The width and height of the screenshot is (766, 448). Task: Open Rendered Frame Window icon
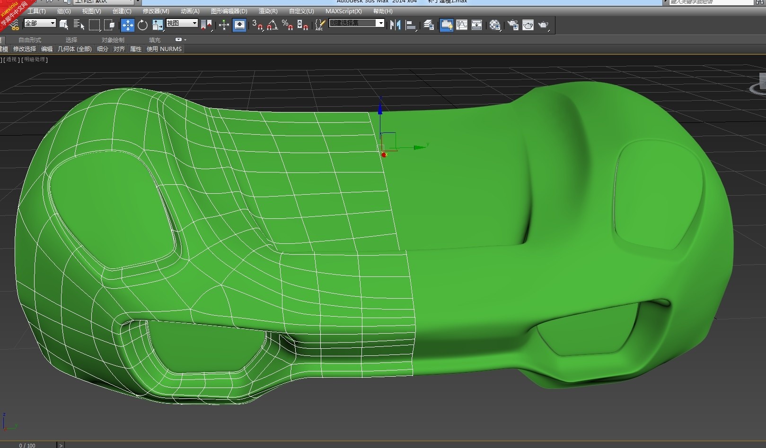pyautogui.click(x=528, y=25)
